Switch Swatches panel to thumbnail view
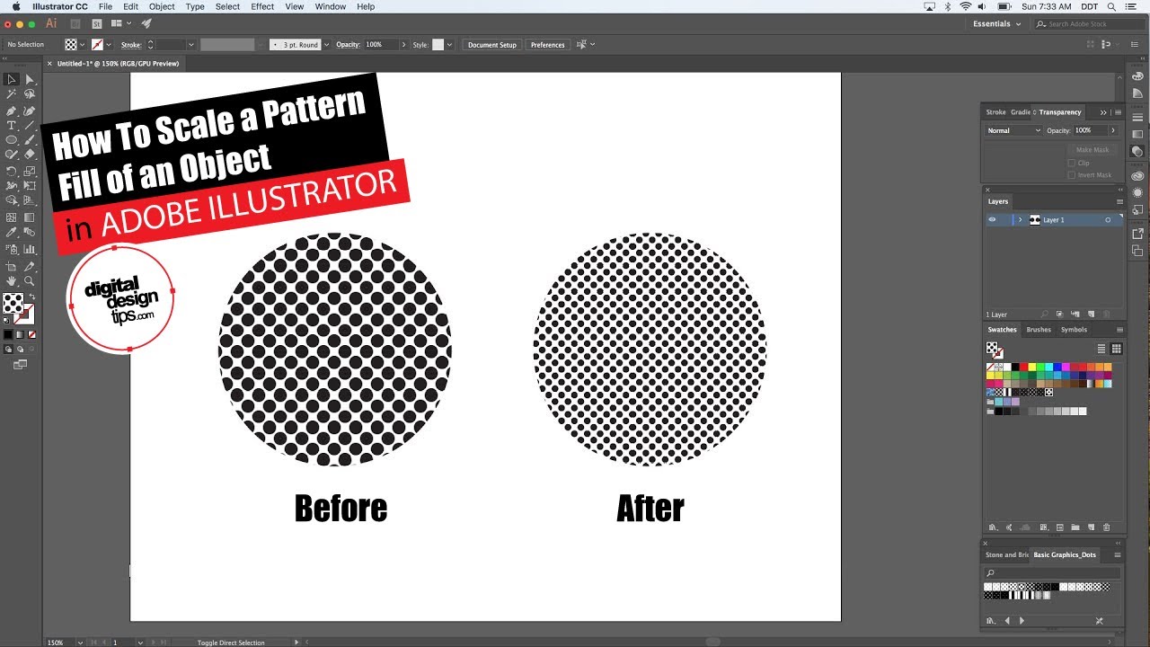This screenshot has height=647, width=1150. click(1117, 349)
